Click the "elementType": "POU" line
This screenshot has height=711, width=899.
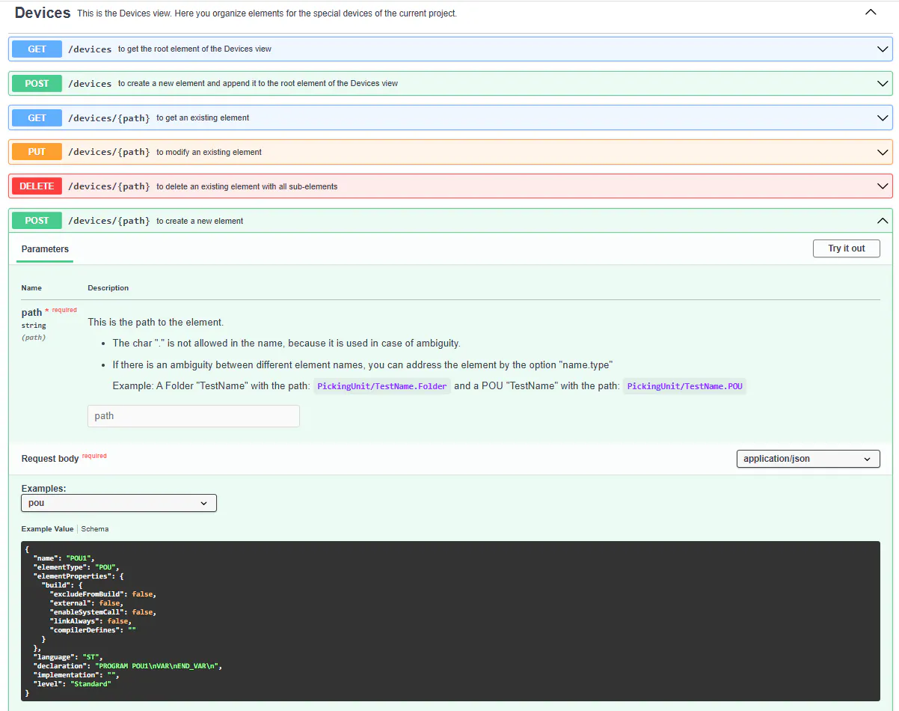76,567
